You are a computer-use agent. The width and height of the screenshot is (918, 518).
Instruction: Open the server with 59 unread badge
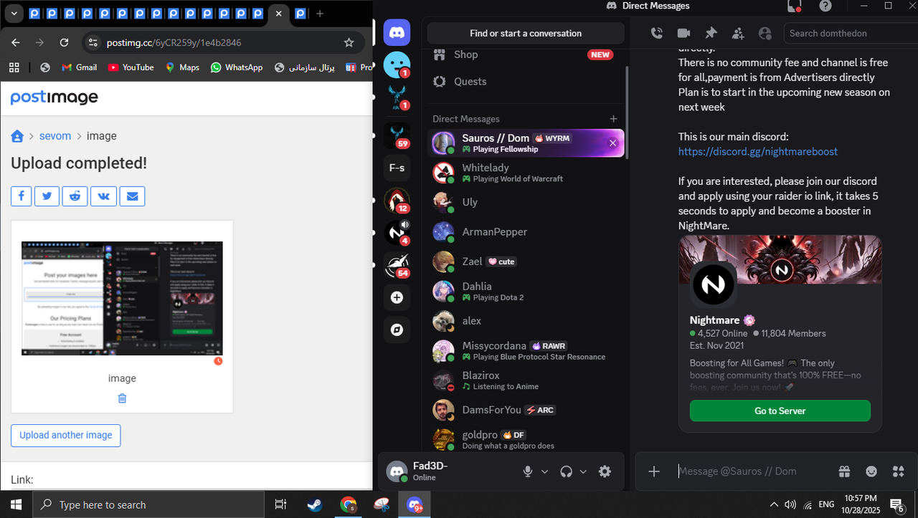[x=397, y=135]
